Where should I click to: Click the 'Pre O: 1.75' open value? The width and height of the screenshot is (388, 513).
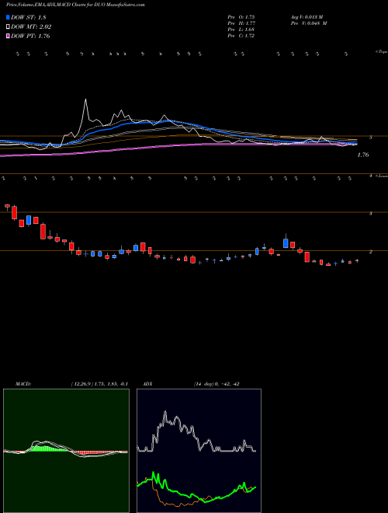coord(241,16)
